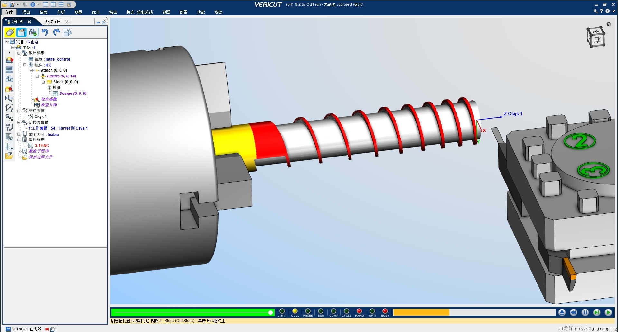Open project file icon in quick toolbar

pos(5,4)
